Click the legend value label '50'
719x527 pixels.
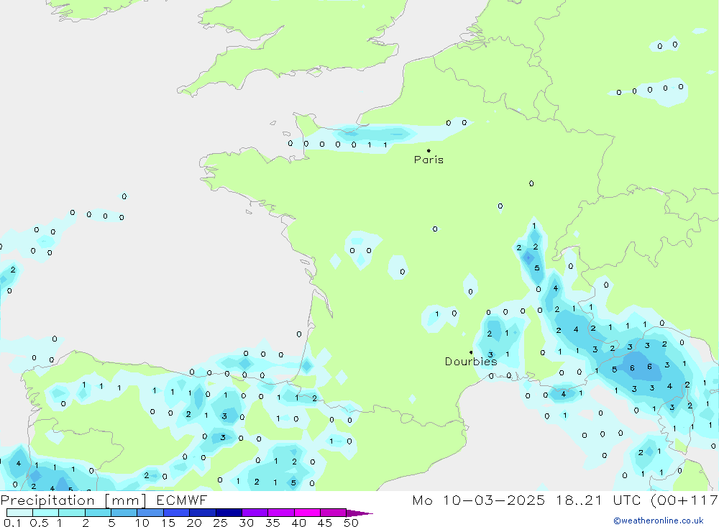tap(352, 523)
